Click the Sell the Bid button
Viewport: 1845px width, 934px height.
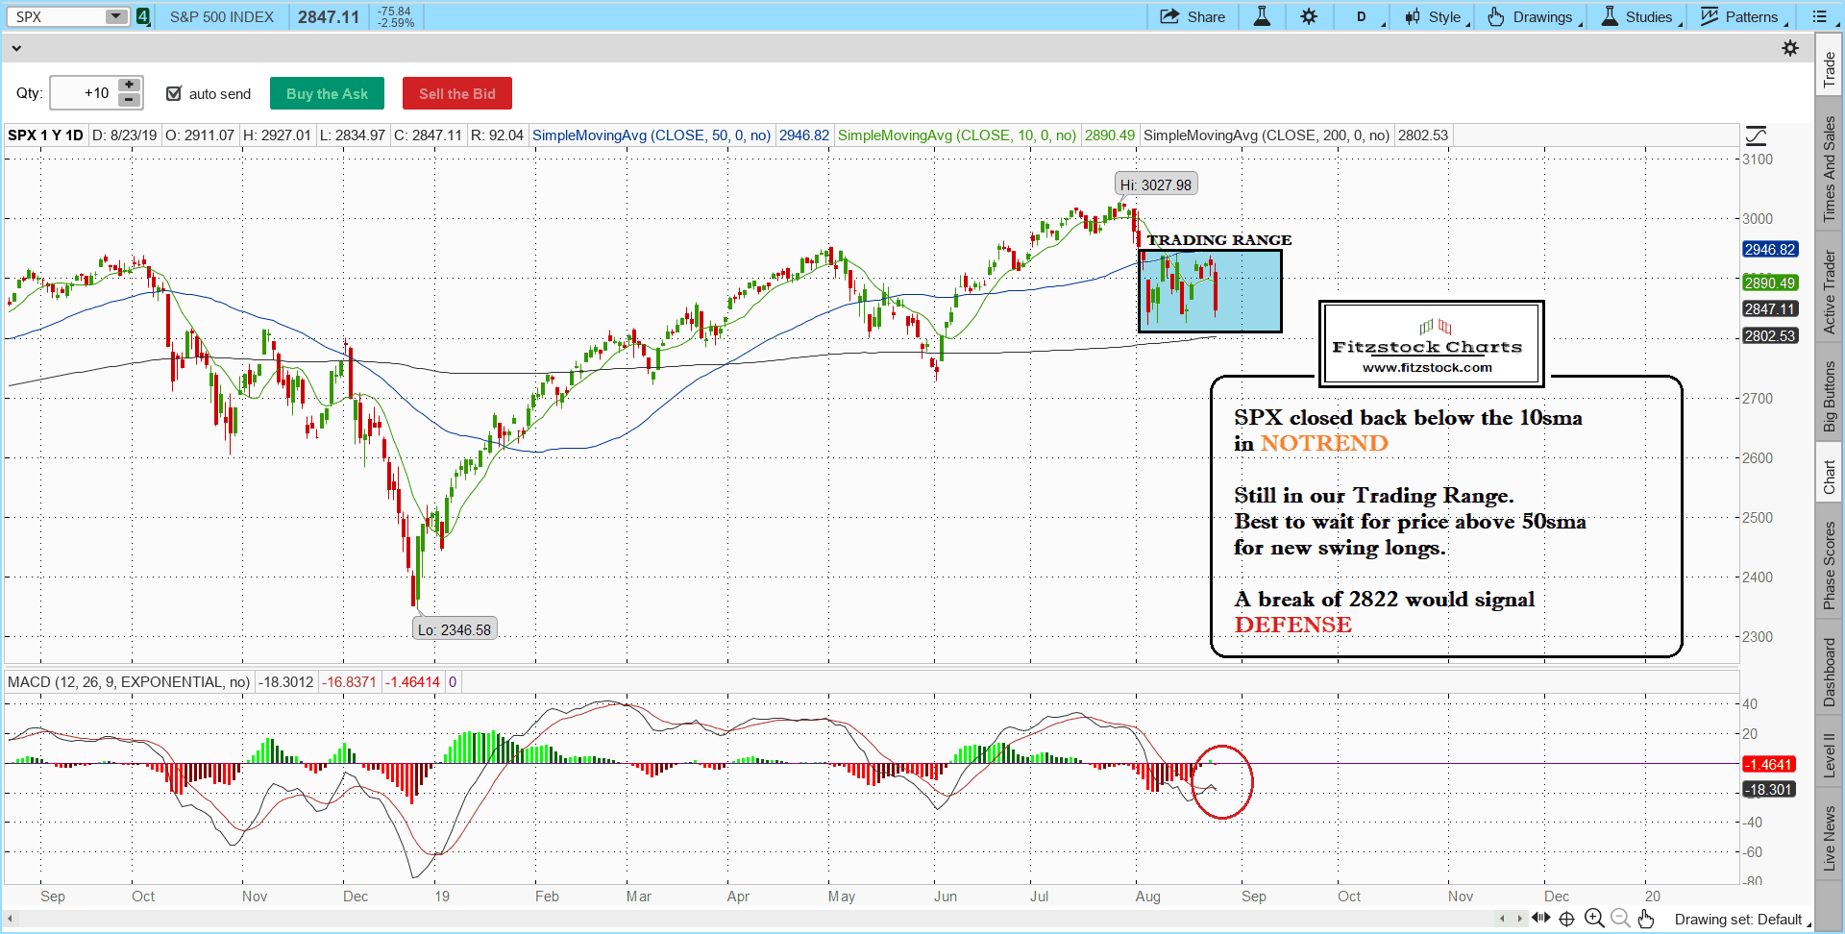tap(456, 93)
